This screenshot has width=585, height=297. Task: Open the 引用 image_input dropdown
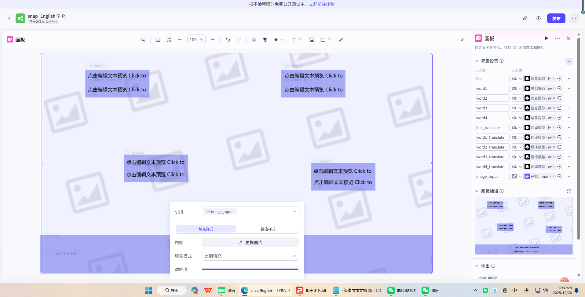[250, 211]
